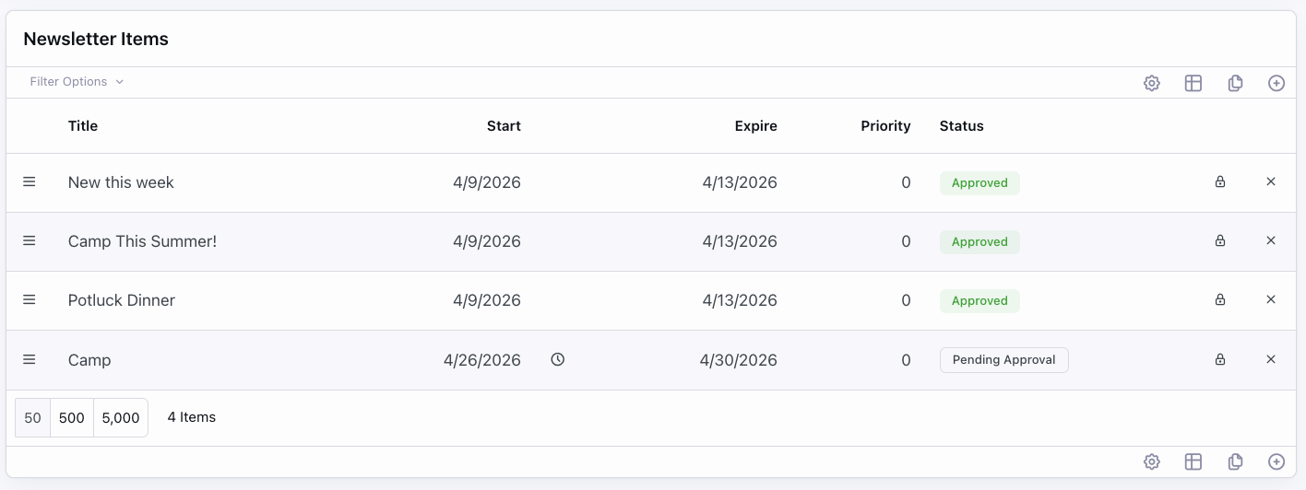Sort by the Title column header
The image size is (1306, 490).
pyautogui.click(x=83, y=126)
